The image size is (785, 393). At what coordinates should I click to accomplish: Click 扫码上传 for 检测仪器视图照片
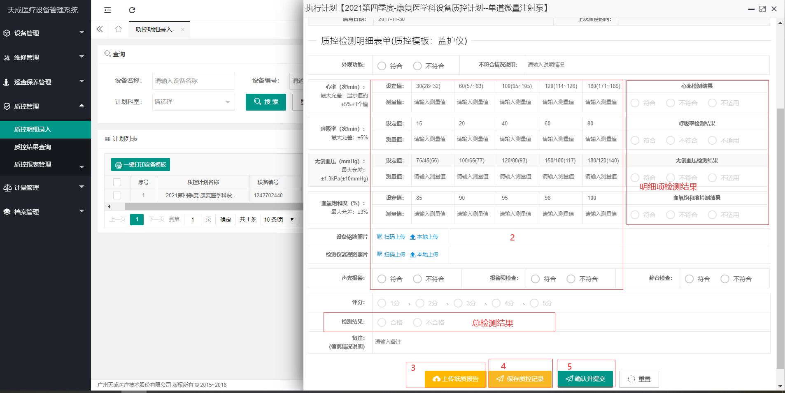coord(391,254)
